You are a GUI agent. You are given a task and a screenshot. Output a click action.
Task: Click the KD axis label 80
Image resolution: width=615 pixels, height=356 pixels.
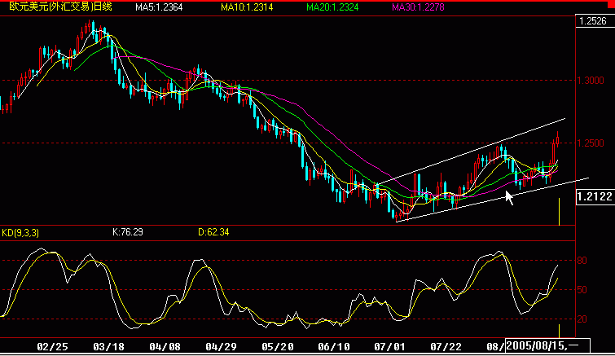pos(582,261)
